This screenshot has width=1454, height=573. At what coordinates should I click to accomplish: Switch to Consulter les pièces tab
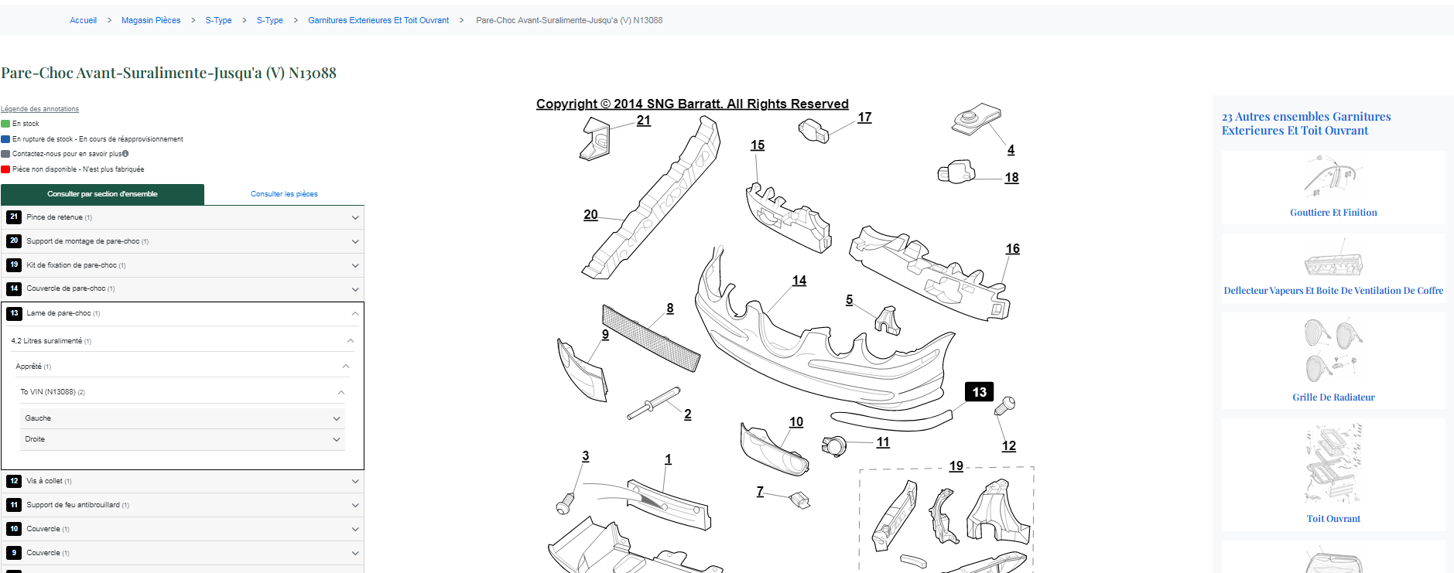pyautogui.click(x=284, y=194)
